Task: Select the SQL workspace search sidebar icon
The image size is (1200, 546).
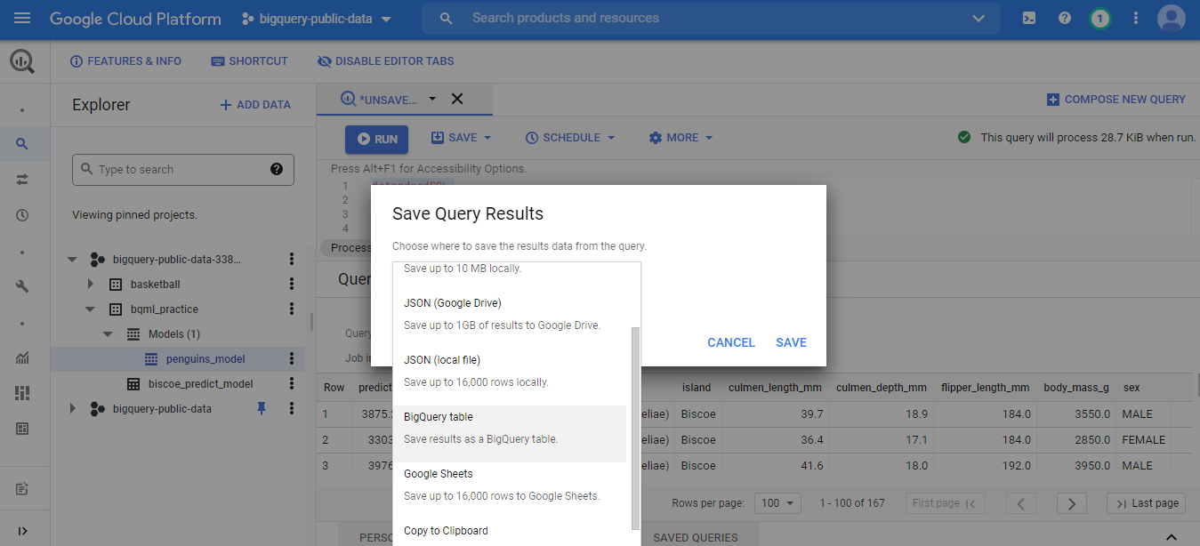Action: 22,143
